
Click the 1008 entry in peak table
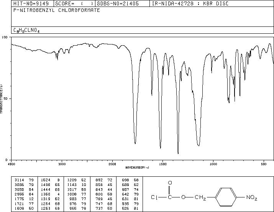[72, 194]
